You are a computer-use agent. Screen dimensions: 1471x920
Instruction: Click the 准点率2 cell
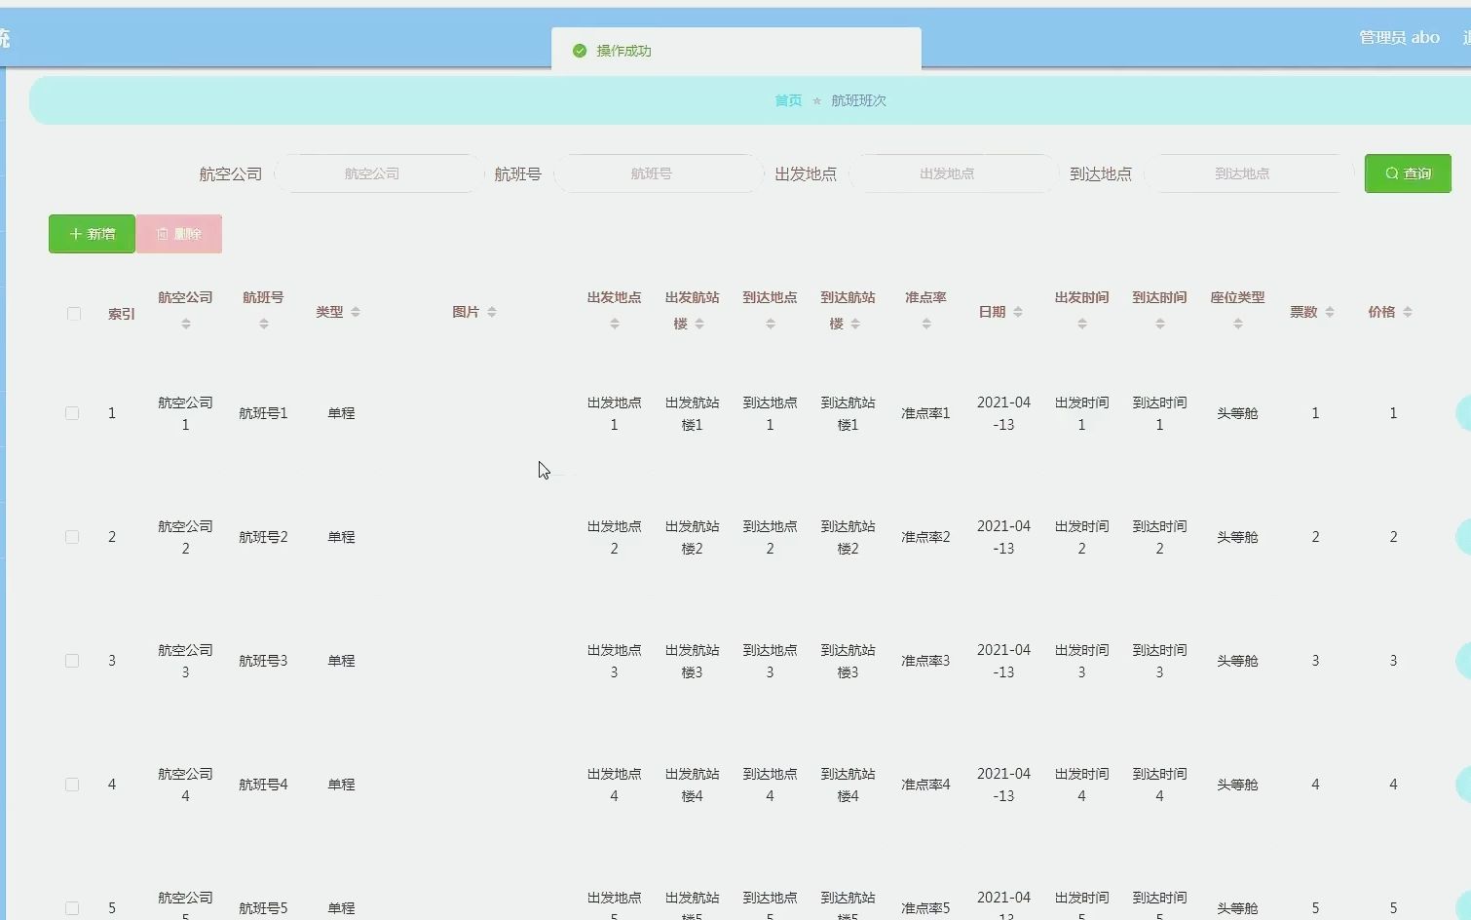coord(925,537)
